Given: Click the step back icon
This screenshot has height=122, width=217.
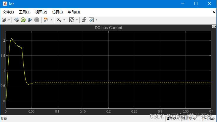Looking at the screenshot, I should point(17,20).
